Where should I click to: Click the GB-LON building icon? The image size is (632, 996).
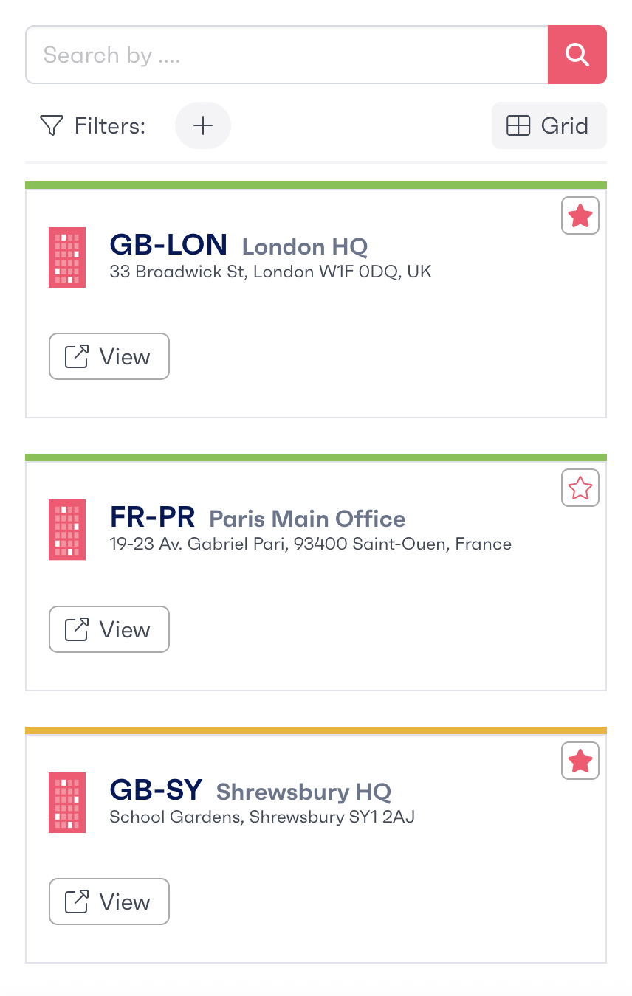[67, 257]
